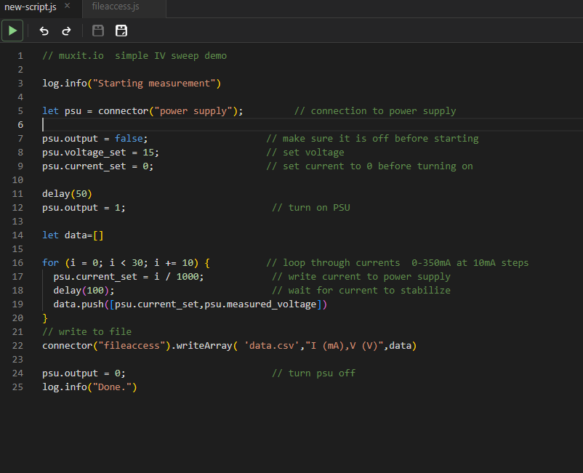Click the "delay(50)" statement

coord(67,194)
